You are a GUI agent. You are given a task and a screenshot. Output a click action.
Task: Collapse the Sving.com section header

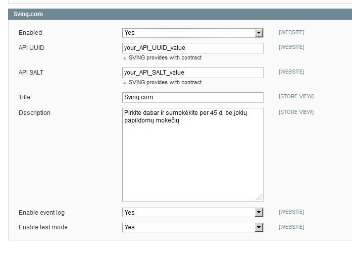point(180,14)
